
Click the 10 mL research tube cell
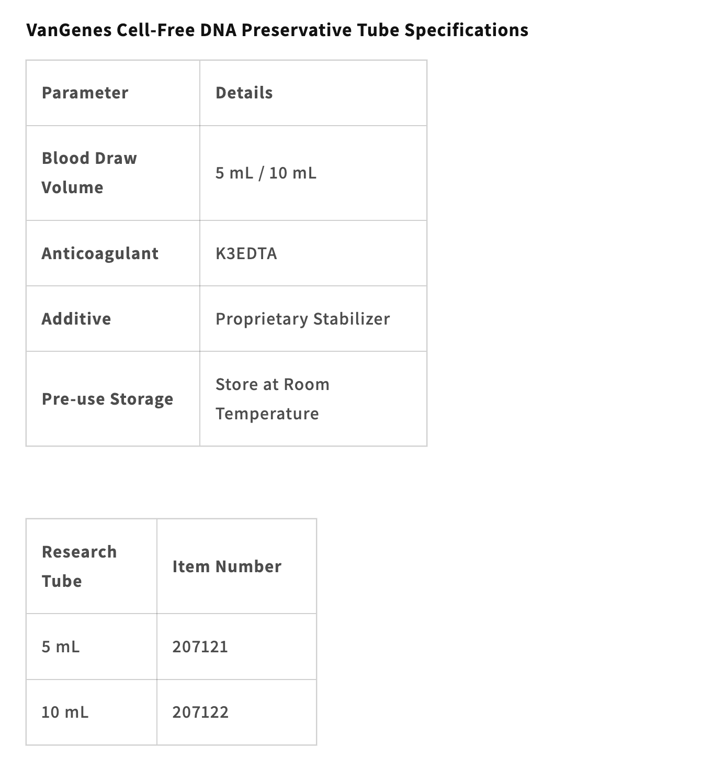click(65, 713)
